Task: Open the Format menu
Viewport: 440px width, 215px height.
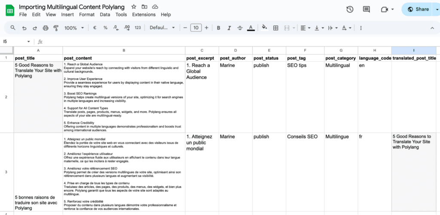Action: click(x=87, y=15)
